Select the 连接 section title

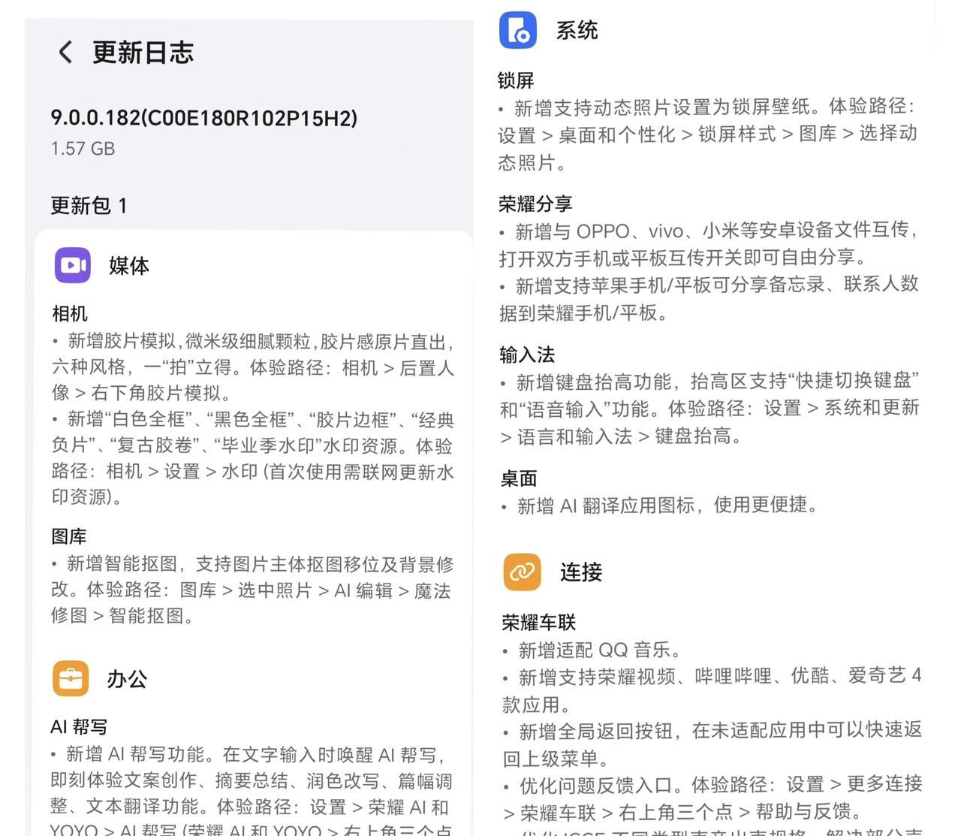pyautogui.click(x=581, y=572)
